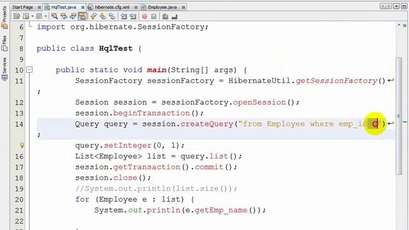Select the HqlTest.java tab
The width and height of the screenshot is (409, 230).
pos(64,7)
